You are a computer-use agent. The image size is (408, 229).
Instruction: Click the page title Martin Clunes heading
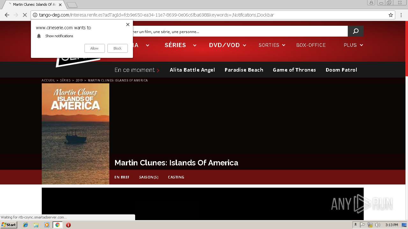click(x=176, y=163)
